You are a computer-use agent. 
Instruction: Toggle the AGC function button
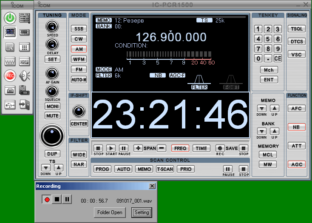[x=296, y=164]
